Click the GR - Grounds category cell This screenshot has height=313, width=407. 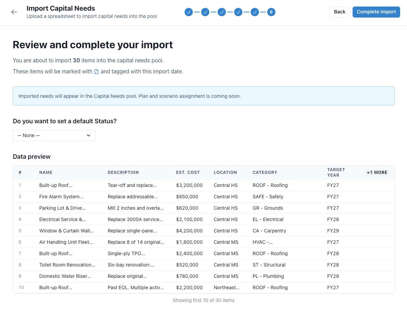point(268,208)
